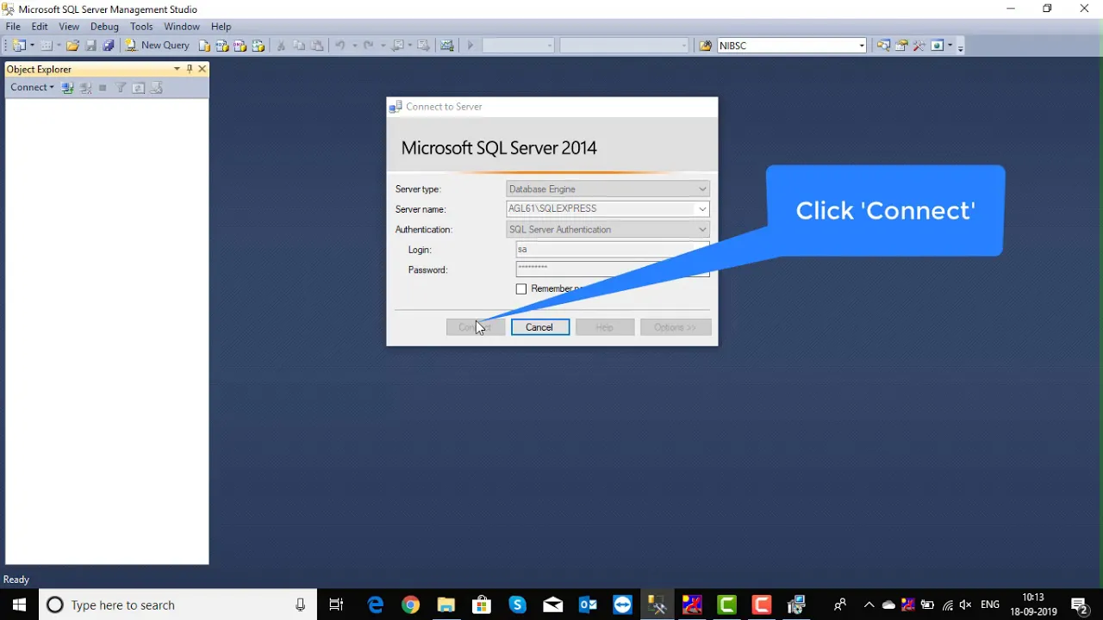1103x620 pixels.
Task: Open the Server name dropdown
Action: pos(702,209)
